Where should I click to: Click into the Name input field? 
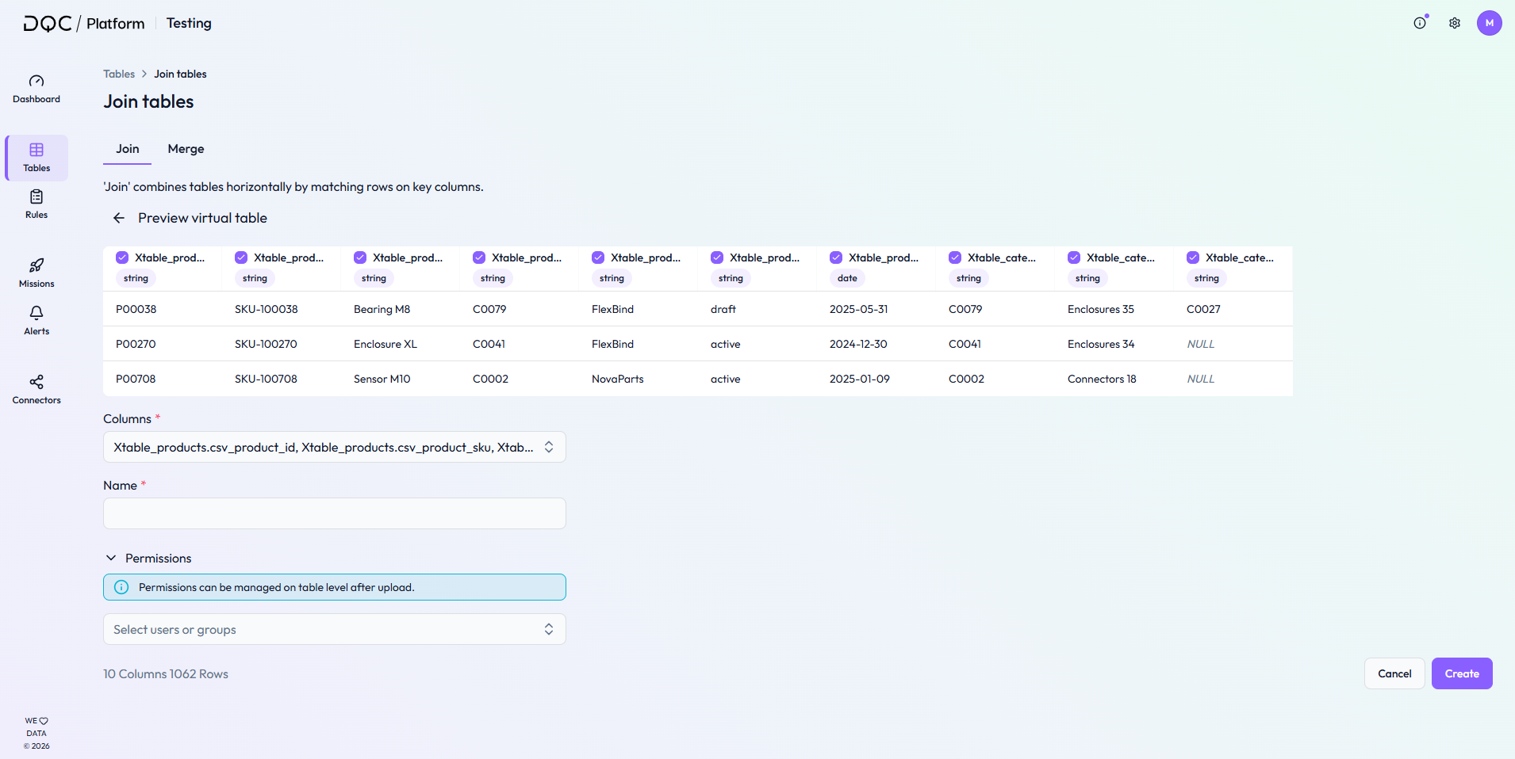(x=334, y=513)
